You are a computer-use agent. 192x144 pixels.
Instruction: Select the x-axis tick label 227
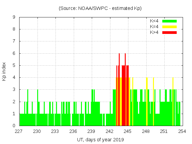pyautogui.click(x=19, y=131)
